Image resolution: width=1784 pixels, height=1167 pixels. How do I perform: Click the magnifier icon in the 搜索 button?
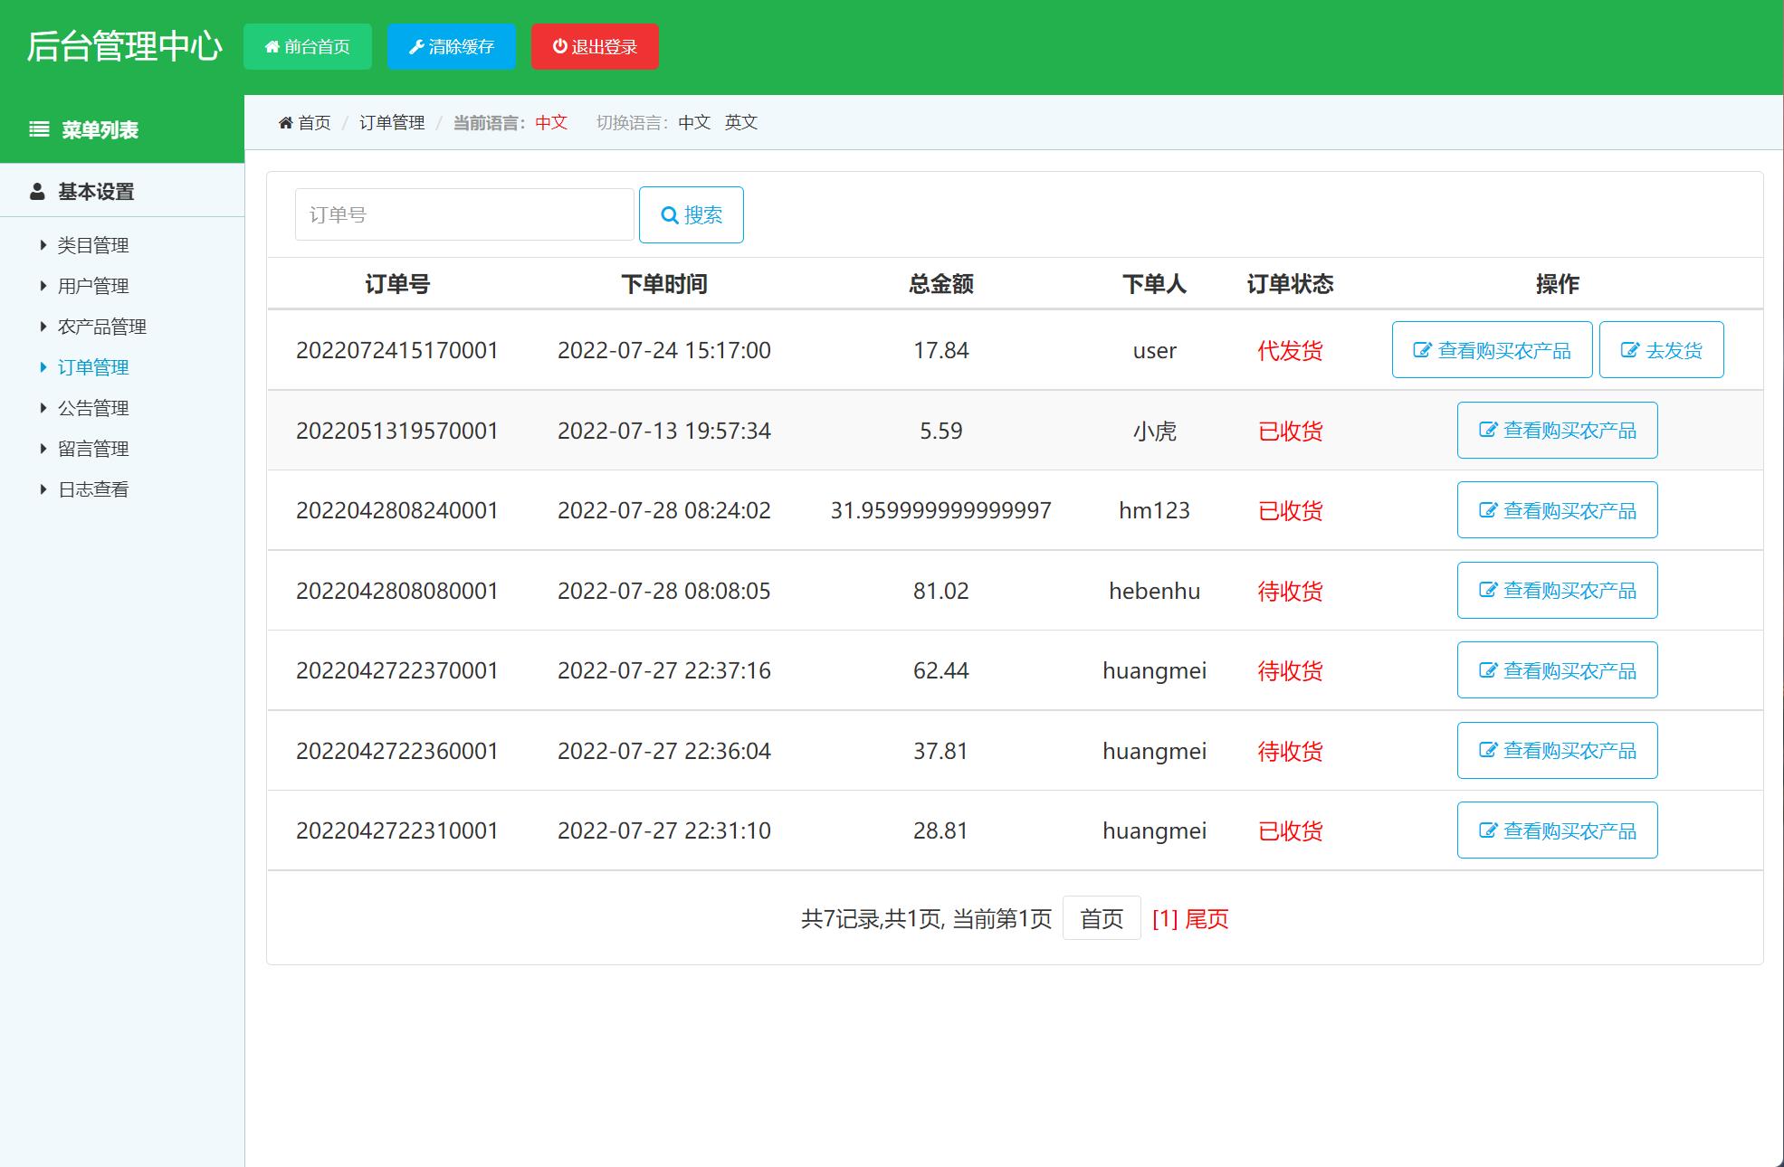(x=670, y=214)
